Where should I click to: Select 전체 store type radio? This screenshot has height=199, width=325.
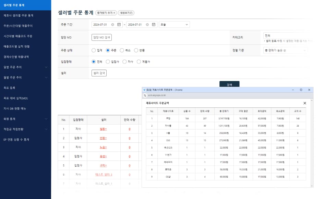pos(94,62)
